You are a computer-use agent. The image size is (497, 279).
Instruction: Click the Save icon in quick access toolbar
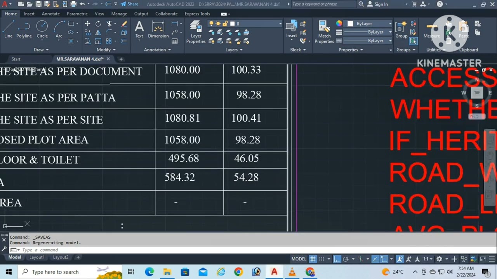[38, 4]
